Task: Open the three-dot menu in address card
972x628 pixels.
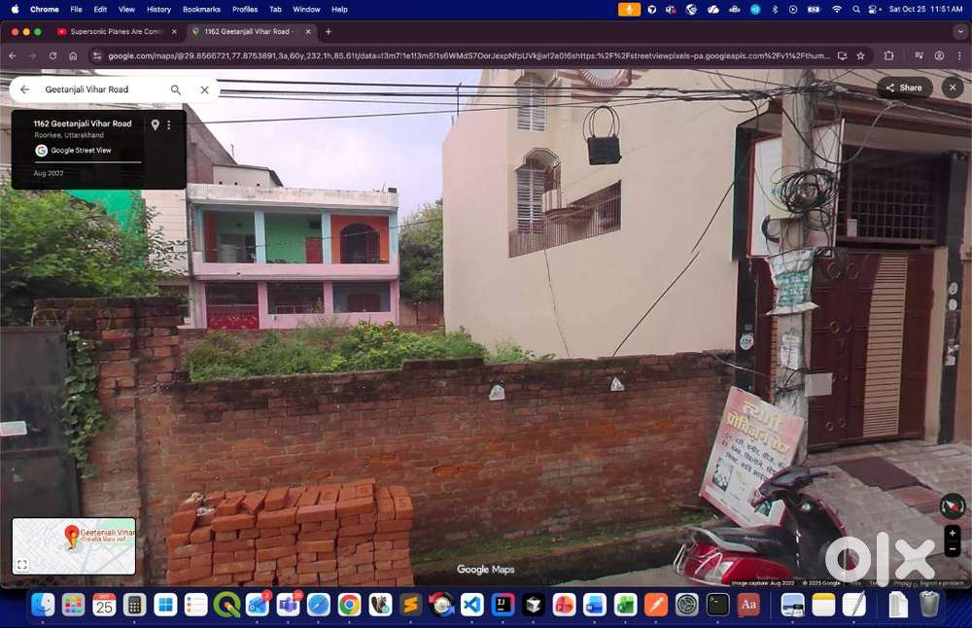Action: [168, 124]
